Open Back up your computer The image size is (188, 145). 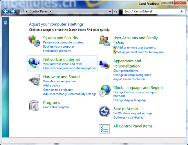(x=59, y=47)
